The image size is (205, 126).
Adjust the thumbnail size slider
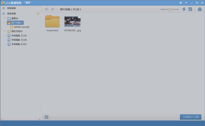click(170, 10)
